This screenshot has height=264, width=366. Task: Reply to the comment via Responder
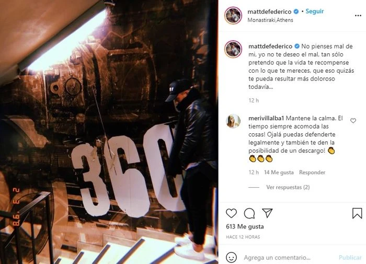point(312,173)
